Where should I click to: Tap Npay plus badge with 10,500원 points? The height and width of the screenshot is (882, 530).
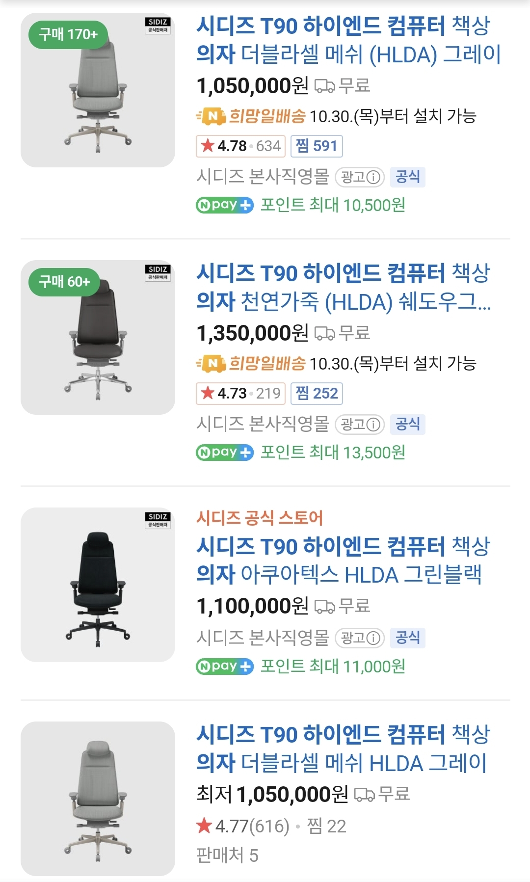[225, 205]
